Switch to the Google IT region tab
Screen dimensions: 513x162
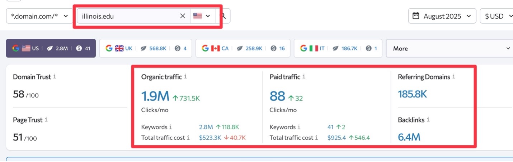point(338,48)
